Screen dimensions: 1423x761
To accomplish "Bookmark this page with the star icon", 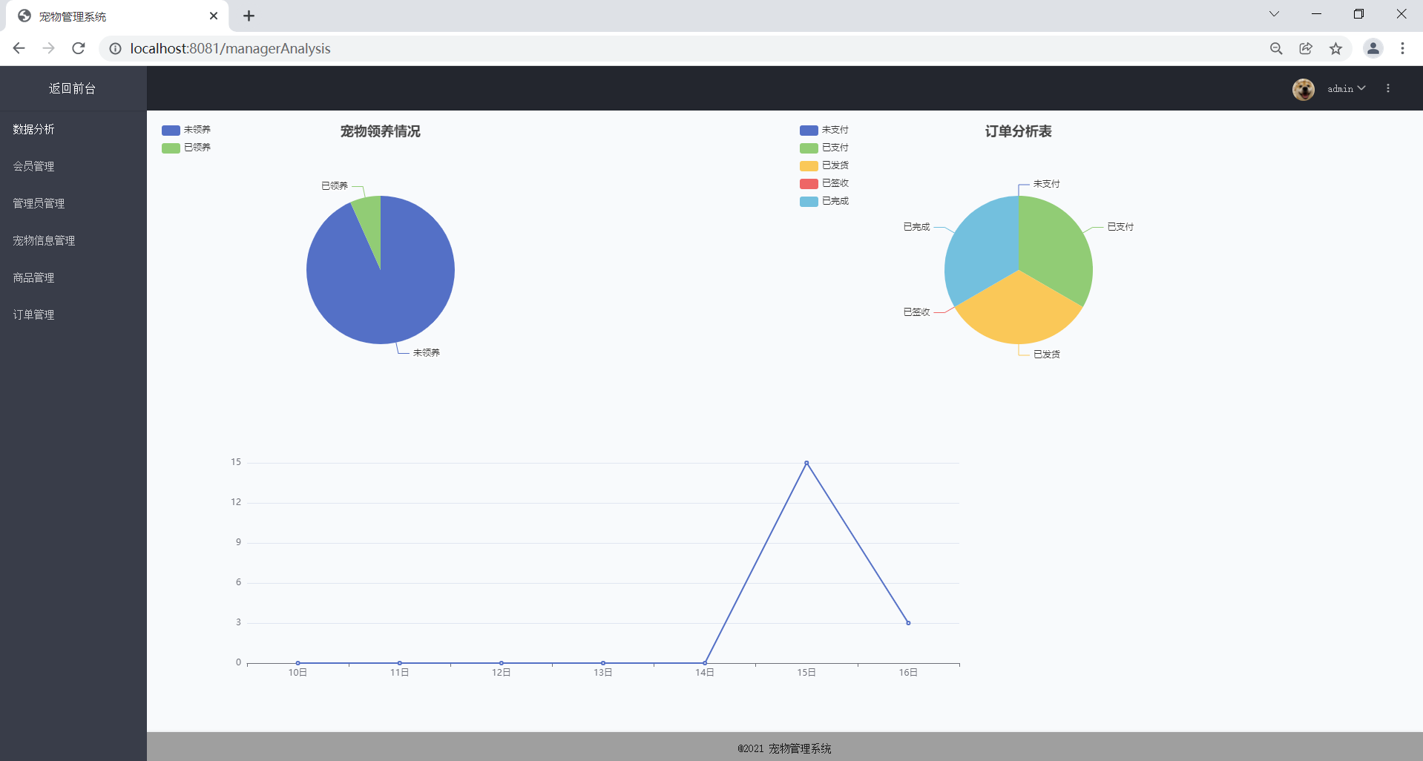I will point(1335,48).
